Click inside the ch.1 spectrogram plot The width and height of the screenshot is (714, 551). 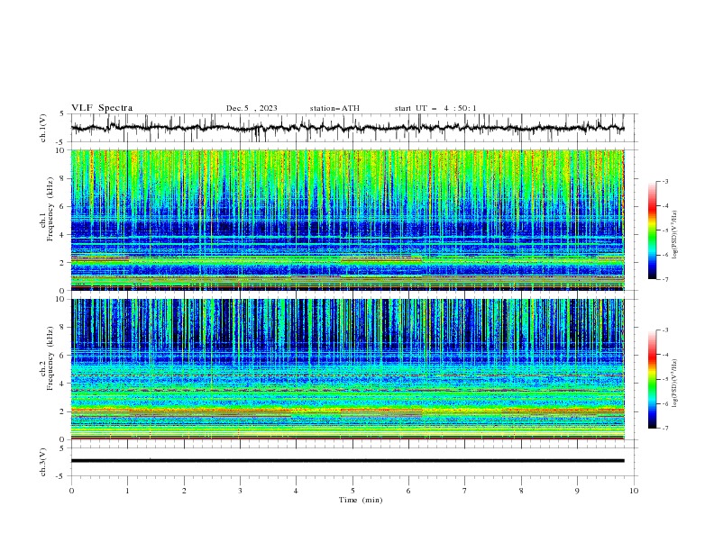pos(348,220)
